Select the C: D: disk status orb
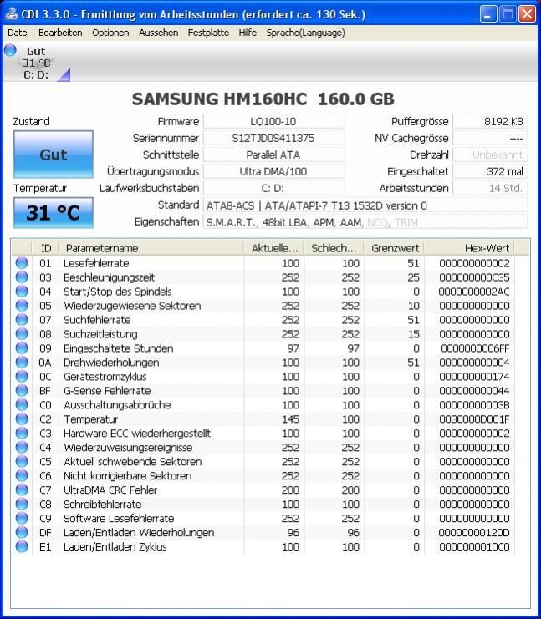Screen dimensions: 541x619 pyautogui.click(x=10, y=50)
